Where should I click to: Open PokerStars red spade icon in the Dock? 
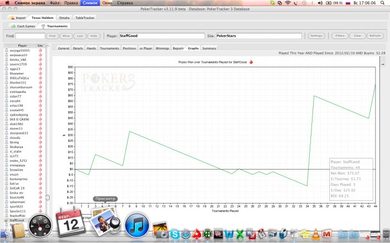[197, 234]
